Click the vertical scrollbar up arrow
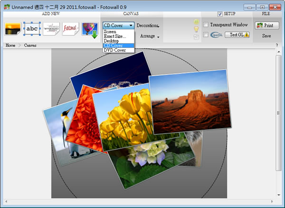Screen dimensions: 285x208 tap(279, 52)
